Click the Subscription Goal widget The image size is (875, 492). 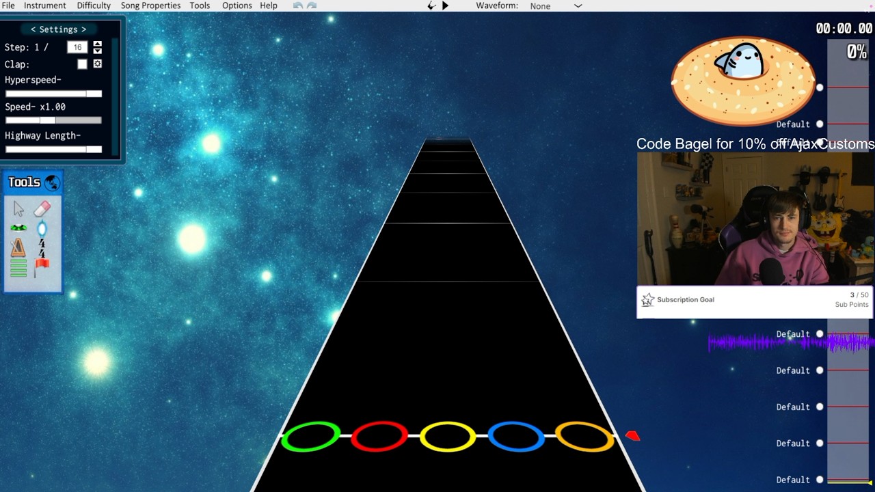755,301
